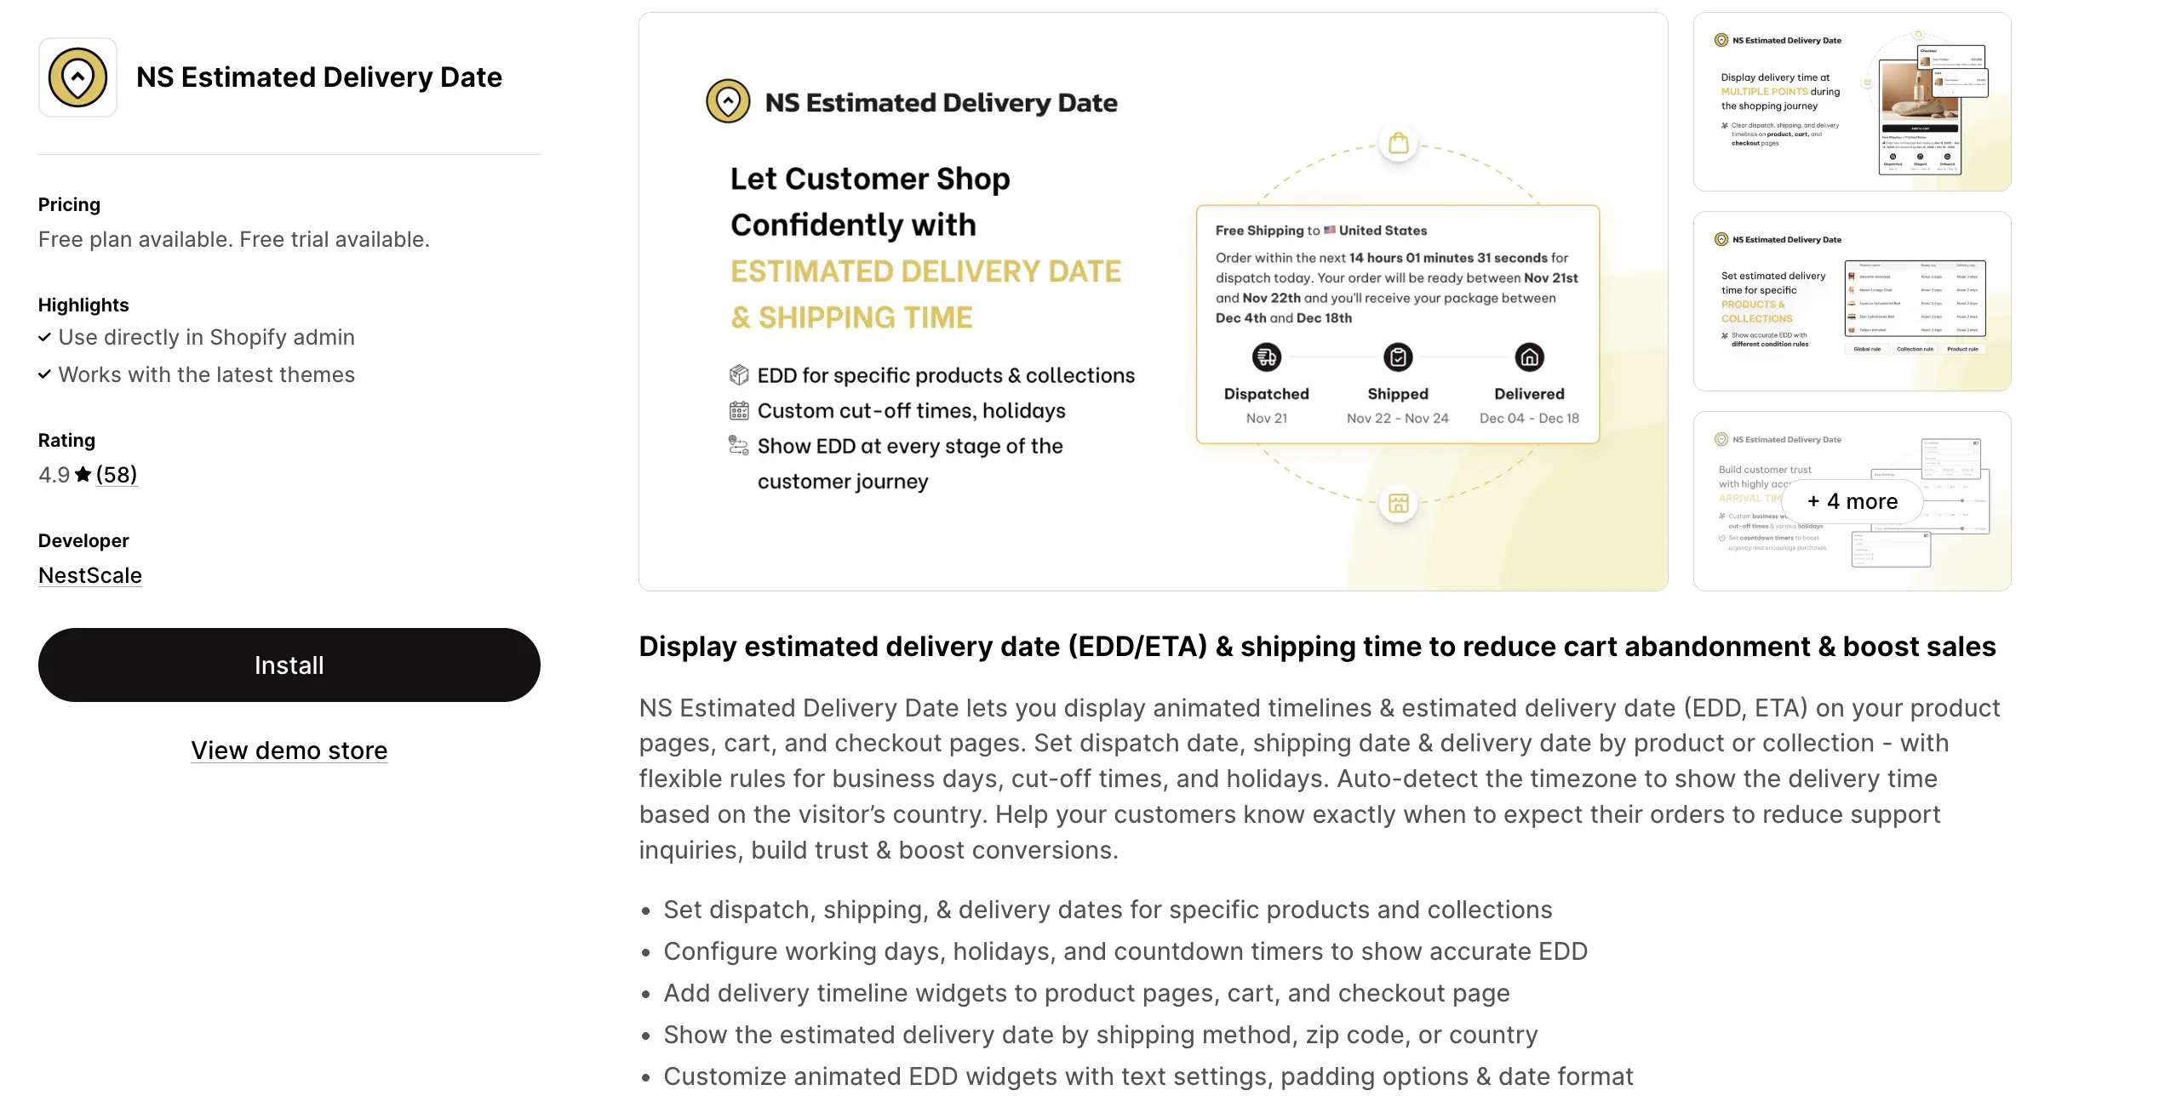Click the NS Estimated Delivery Date app logo

[77, 77]
